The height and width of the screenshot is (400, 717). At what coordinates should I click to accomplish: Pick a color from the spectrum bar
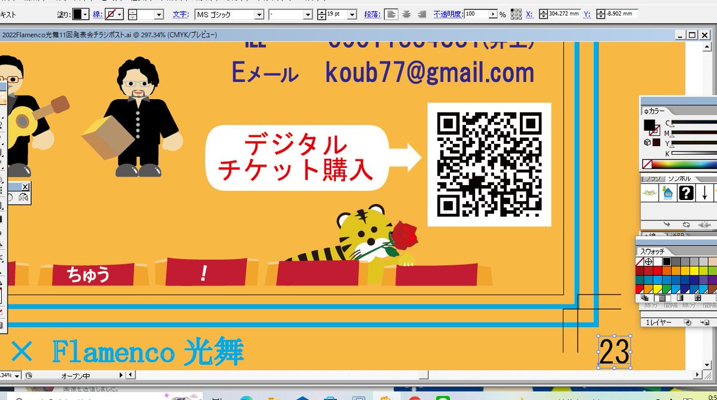[x=684, y=164]
